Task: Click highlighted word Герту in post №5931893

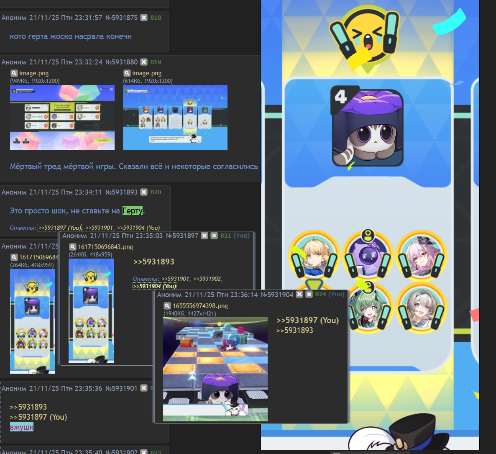Action: point(133,211)
